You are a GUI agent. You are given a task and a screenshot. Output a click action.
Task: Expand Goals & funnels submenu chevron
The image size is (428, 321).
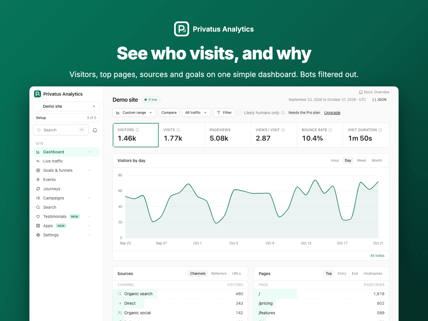click(x=89, y=170)
